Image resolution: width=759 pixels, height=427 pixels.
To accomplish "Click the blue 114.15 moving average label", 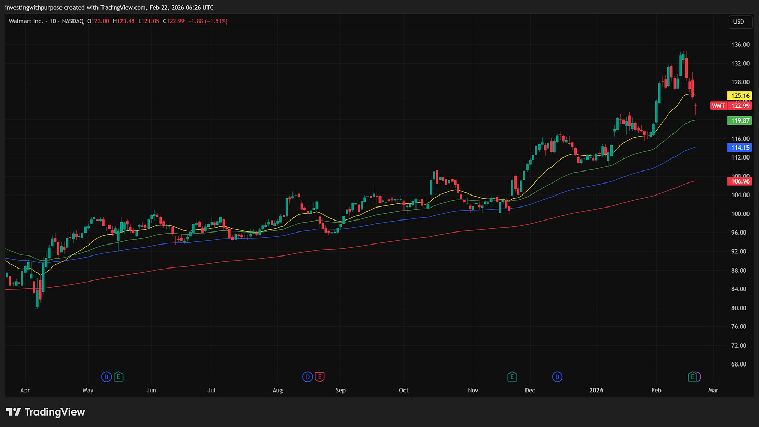I will [739, 148].
